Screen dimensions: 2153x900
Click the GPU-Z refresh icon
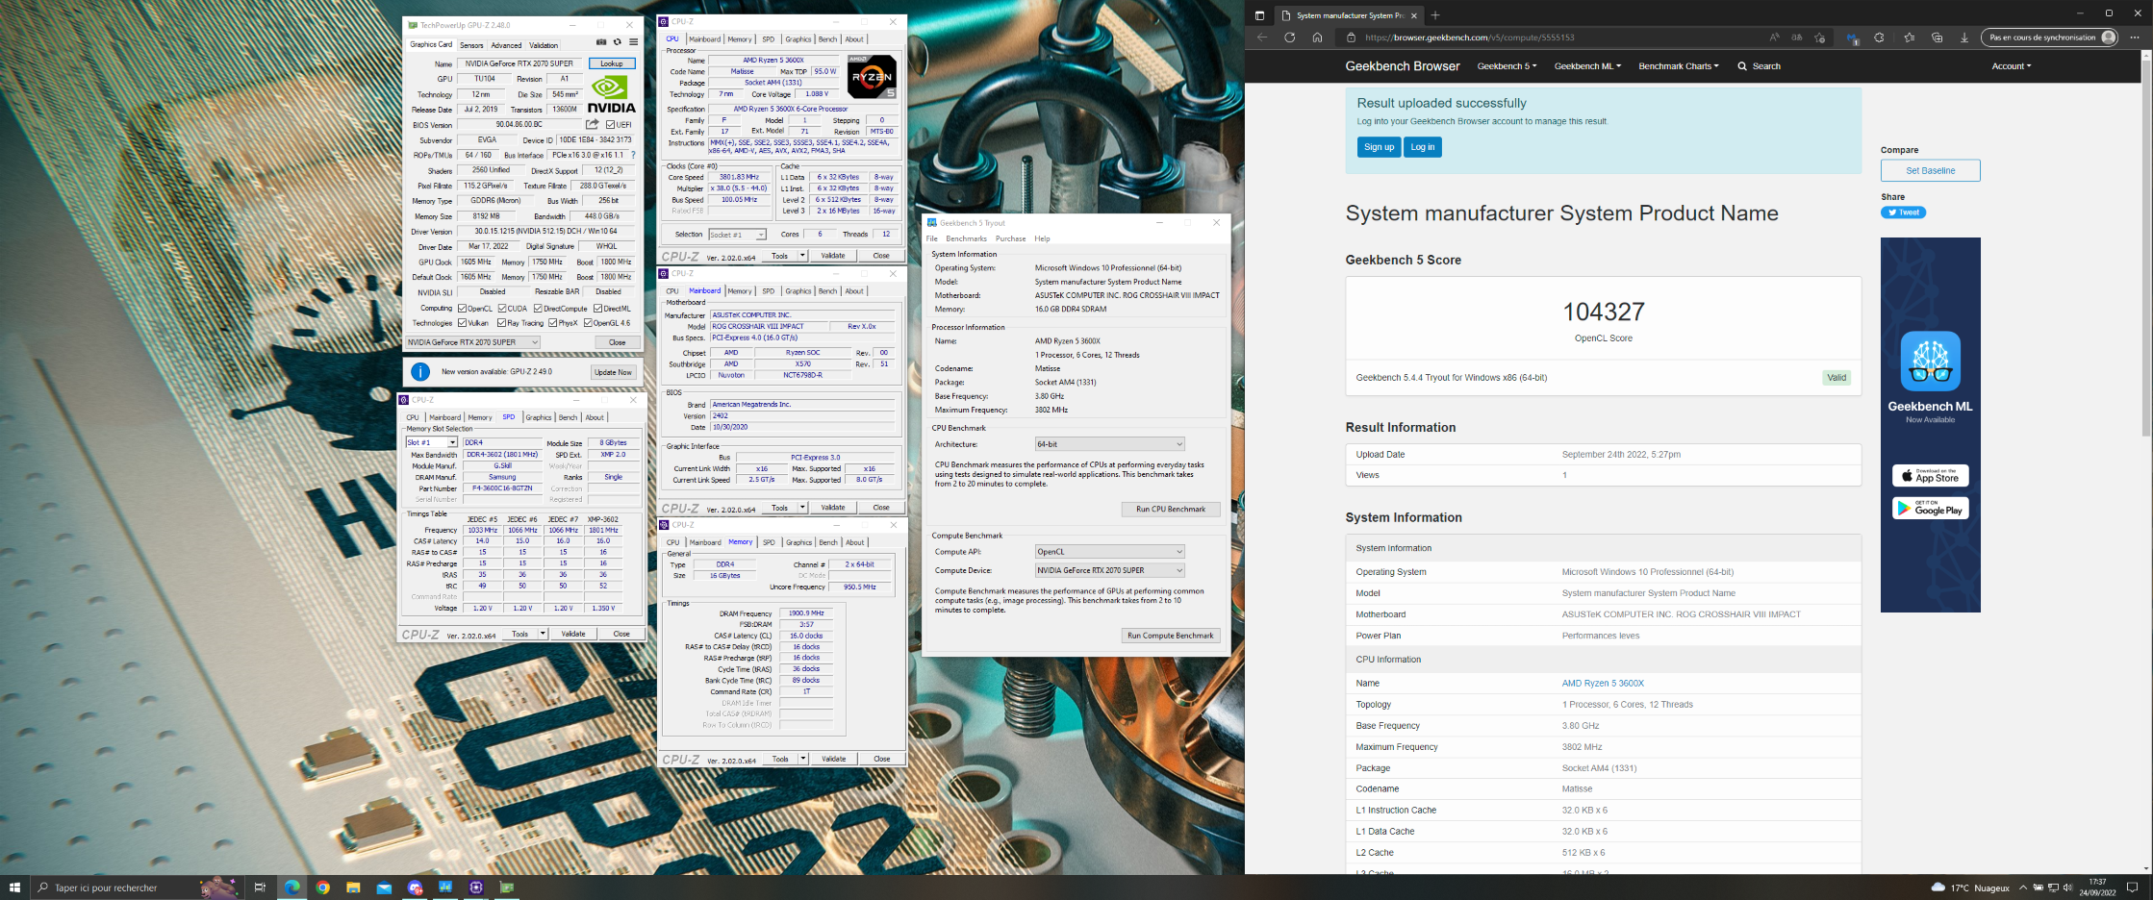pyautogui.click(x=618, y=42)
